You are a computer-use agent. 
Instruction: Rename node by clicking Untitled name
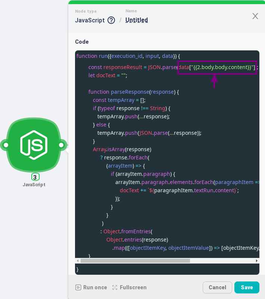pyautogui.click(x=137, y=20)
